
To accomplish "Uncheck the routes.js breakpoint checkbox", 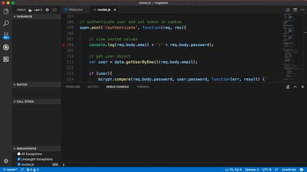I will coord(19,164).
